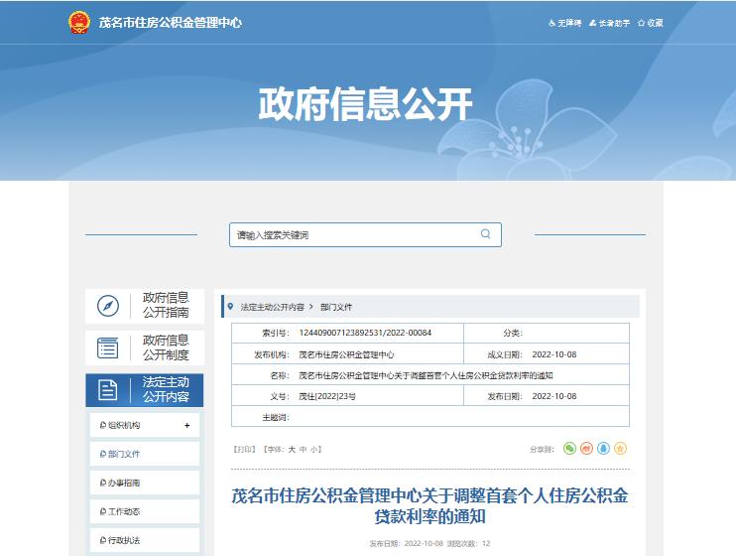Click the compass icon for 政府信息公开指南
Image resolution: width=736 pixels, height=556 pixels.
[x=107, y=306]
